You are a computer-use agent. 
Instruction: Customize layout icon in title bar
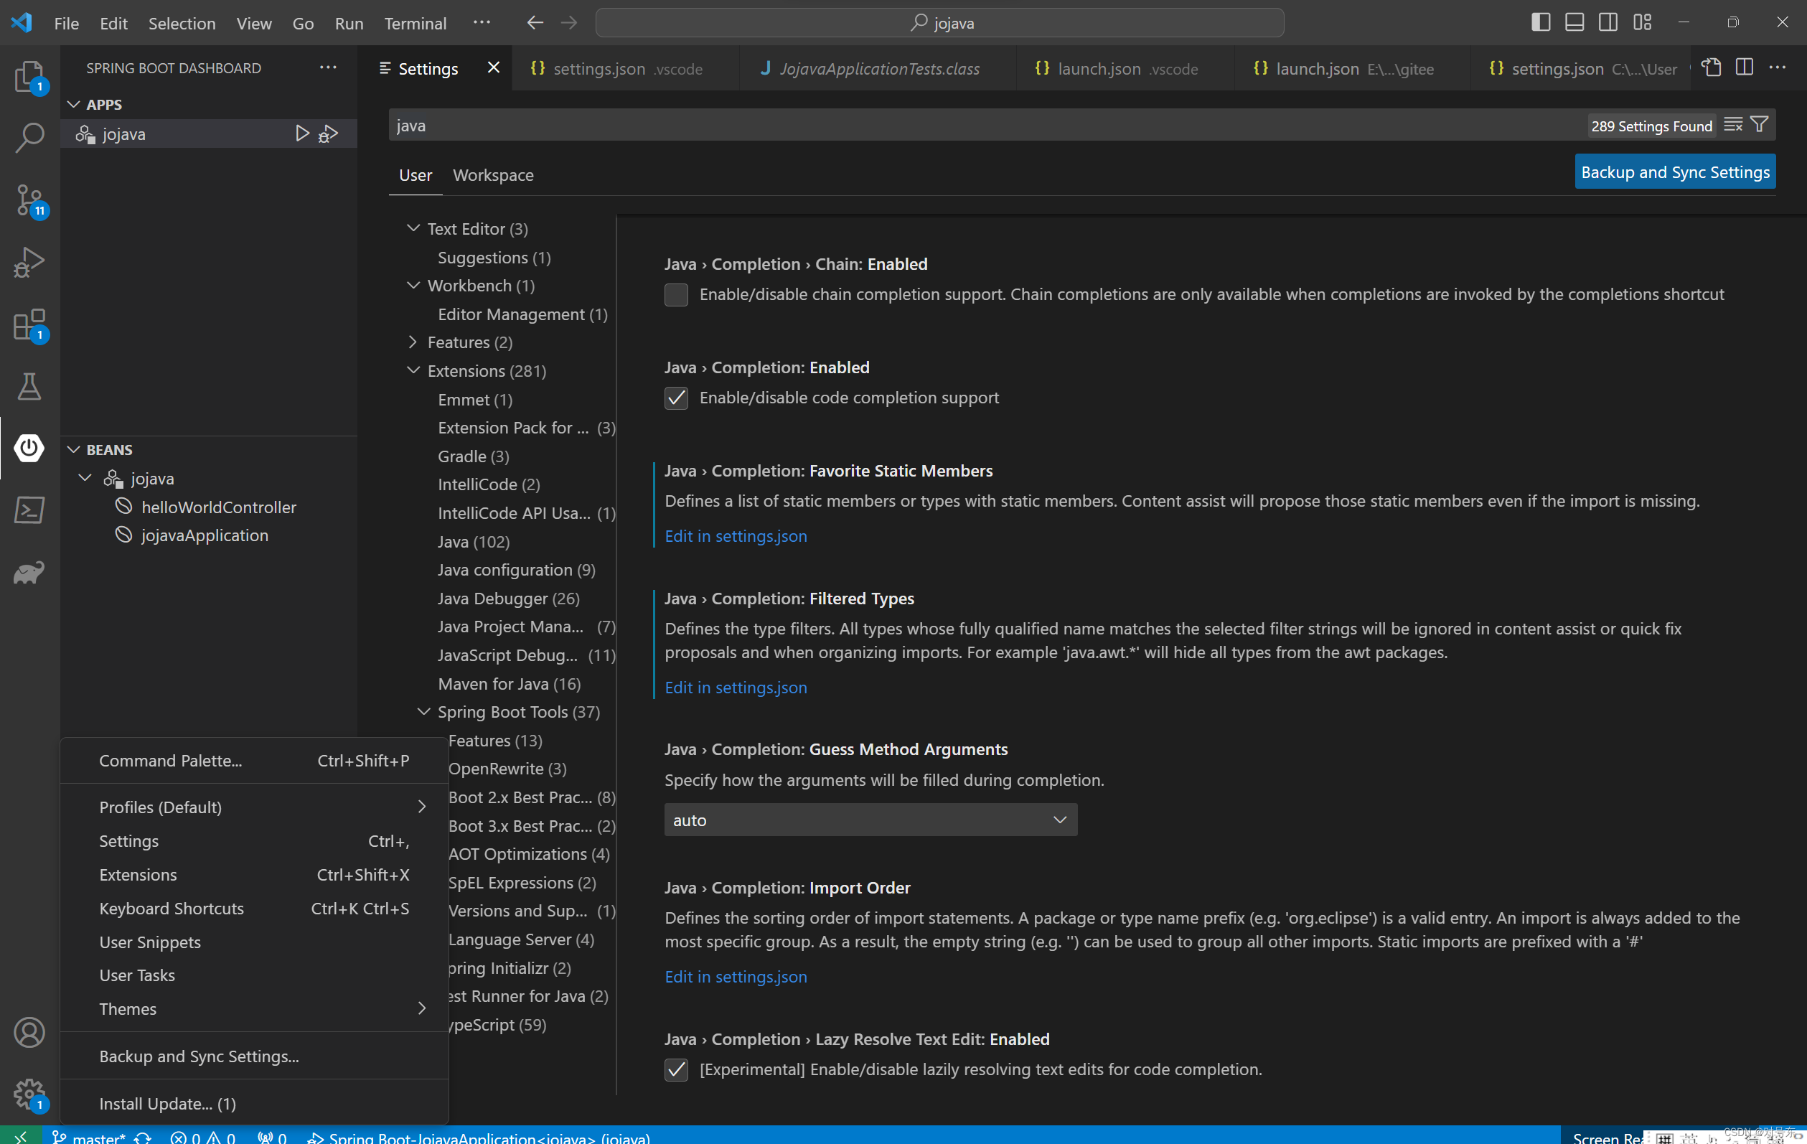coord(1643,22)
